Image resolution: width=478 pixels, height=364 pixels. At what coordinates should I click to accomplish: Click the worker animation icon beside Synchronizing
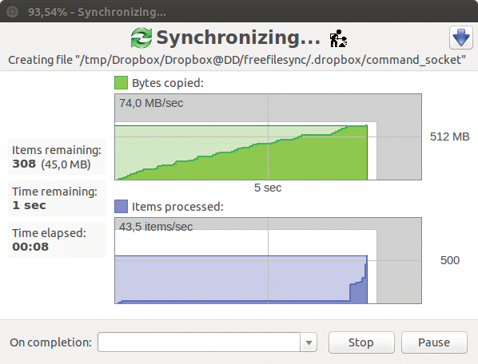[x=338, y=38]
